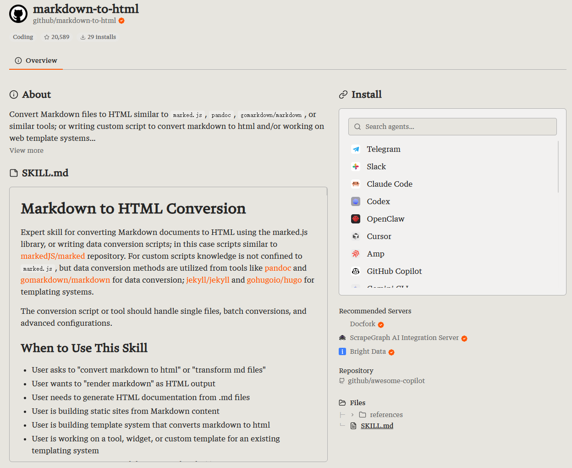Image resolution: width=572 pixels, height=468 pixels.
Task: Follow the gomarkdown/markdown link
Action: [x=65, y=280]
